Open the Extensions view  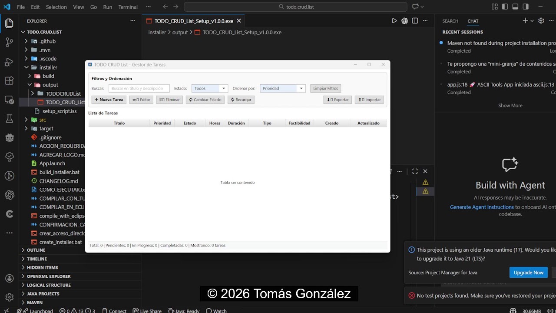tap(9, 81)
